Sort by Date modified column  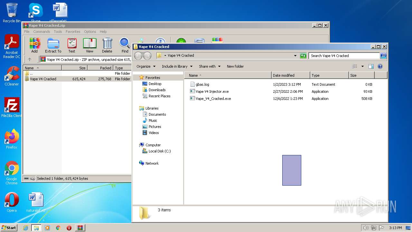pos(291,75)
